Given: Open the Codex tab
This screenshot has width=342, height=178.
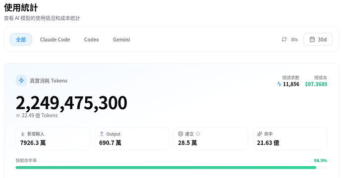Looking at the screenshot, I should tap(91, 40).
